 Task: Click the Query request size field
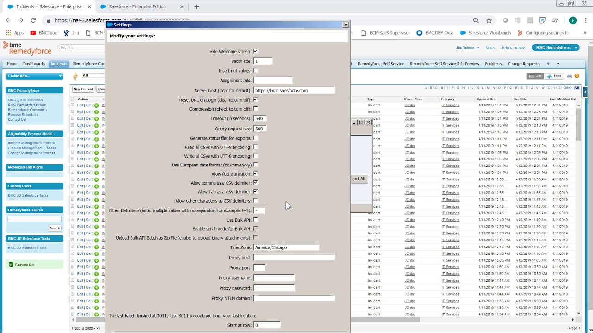pyautogui.click(x=259, y=129)
